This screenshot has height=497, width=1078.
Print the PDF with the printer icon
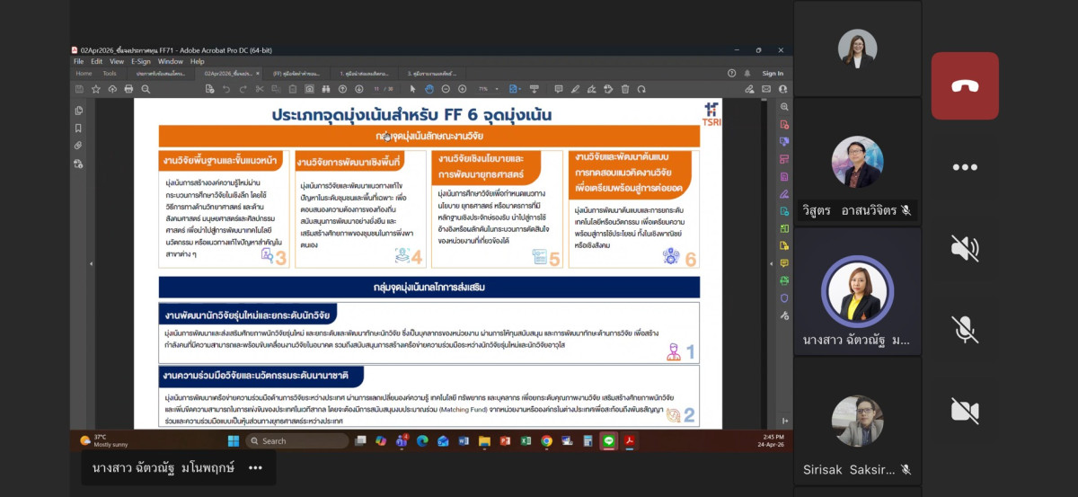click(x=128, y=89)
